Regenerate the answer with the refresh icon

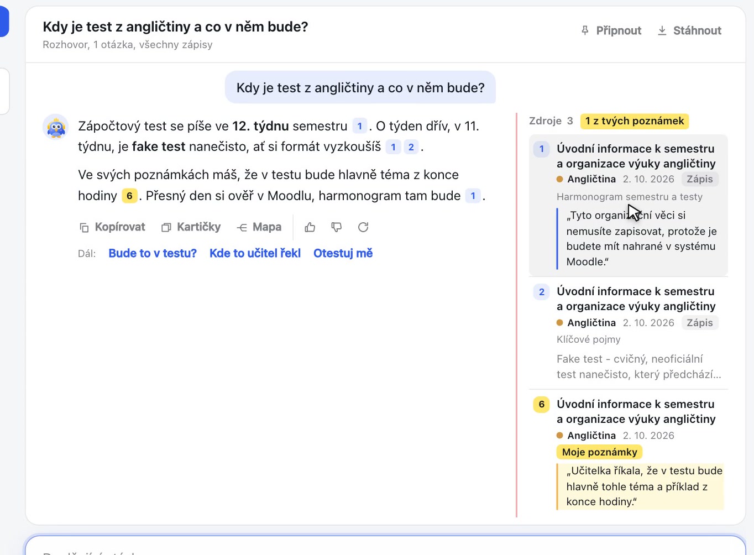point(363,227)
